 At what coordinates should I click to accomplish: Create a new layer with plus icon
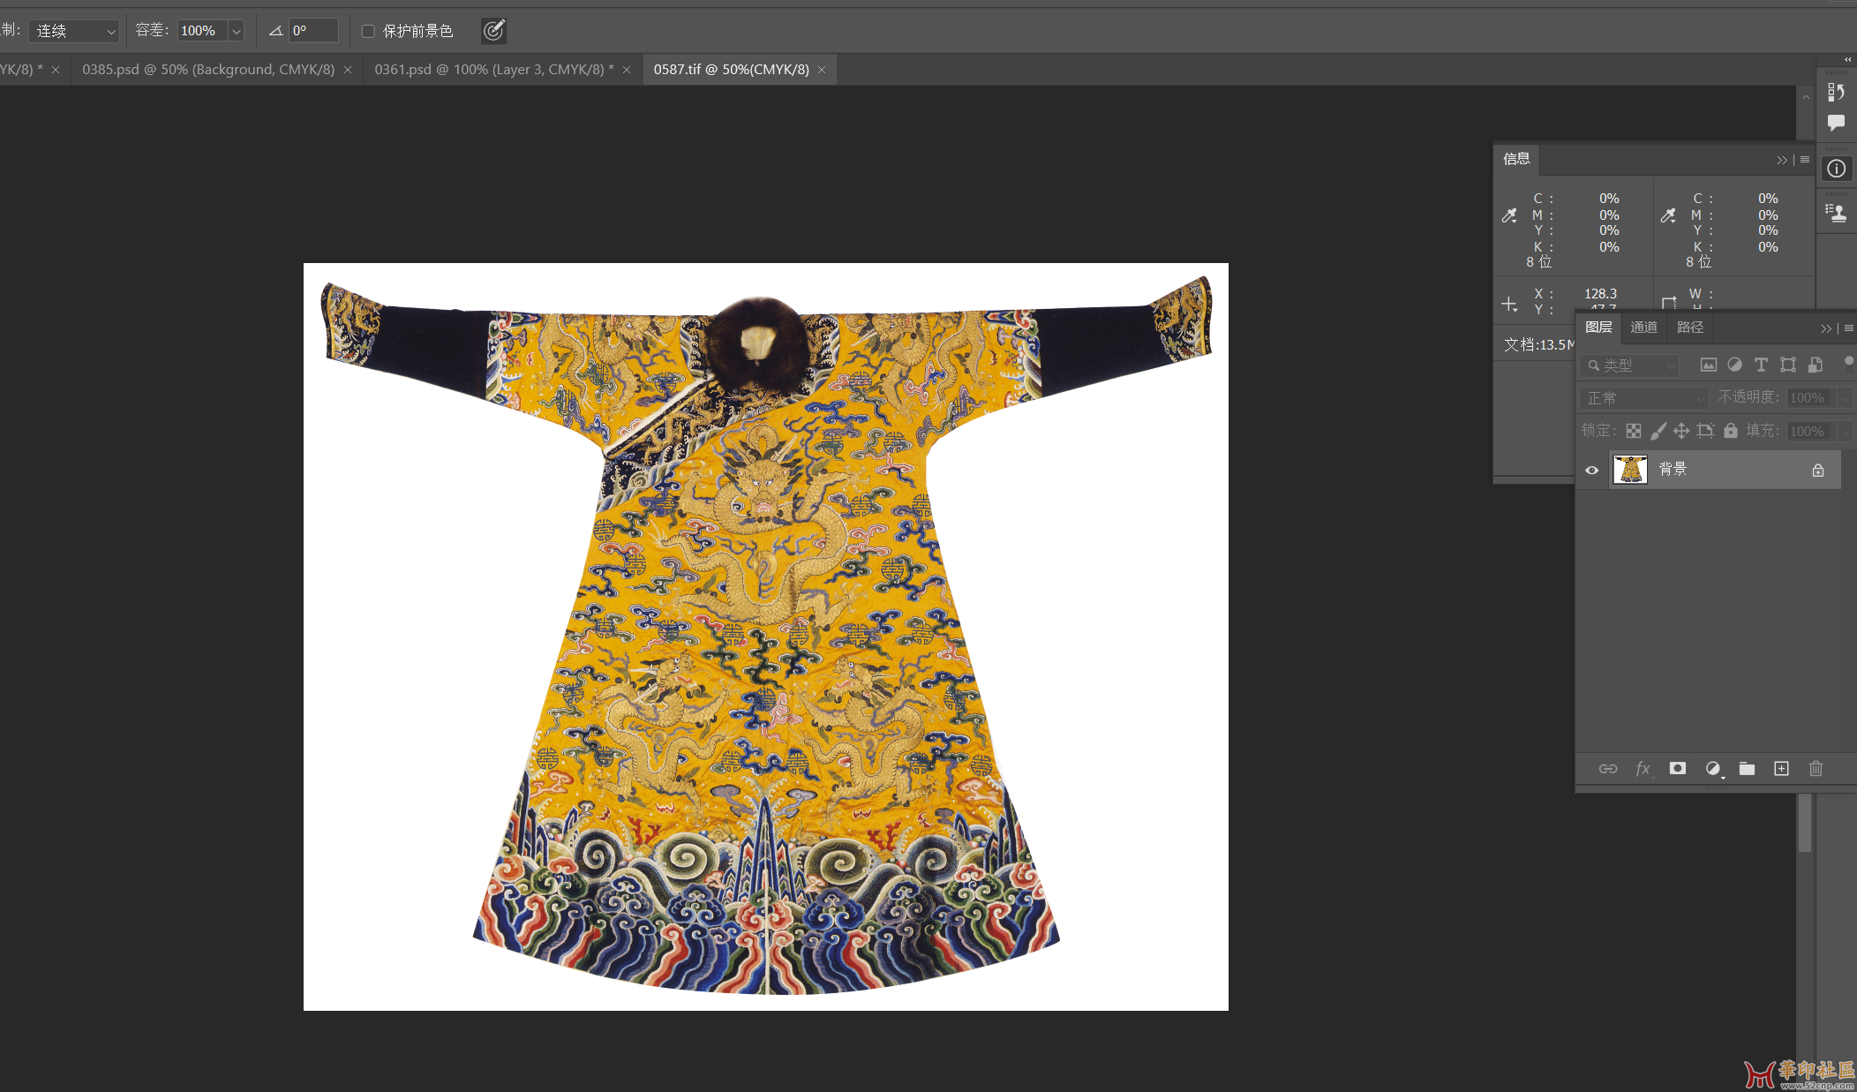(x=1781, y=769)
